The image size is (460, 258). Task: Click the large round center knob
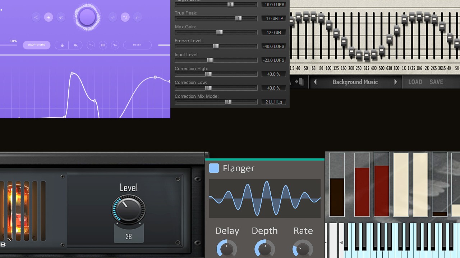(87, 17)
